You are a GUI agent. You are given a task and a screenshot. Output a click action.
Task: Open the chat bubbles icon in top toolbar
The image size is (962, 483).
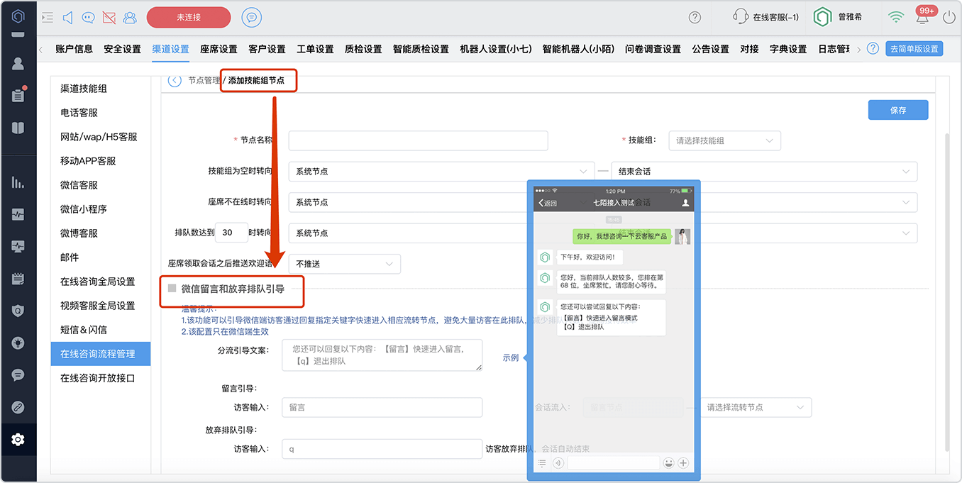(x=88, y=17)
